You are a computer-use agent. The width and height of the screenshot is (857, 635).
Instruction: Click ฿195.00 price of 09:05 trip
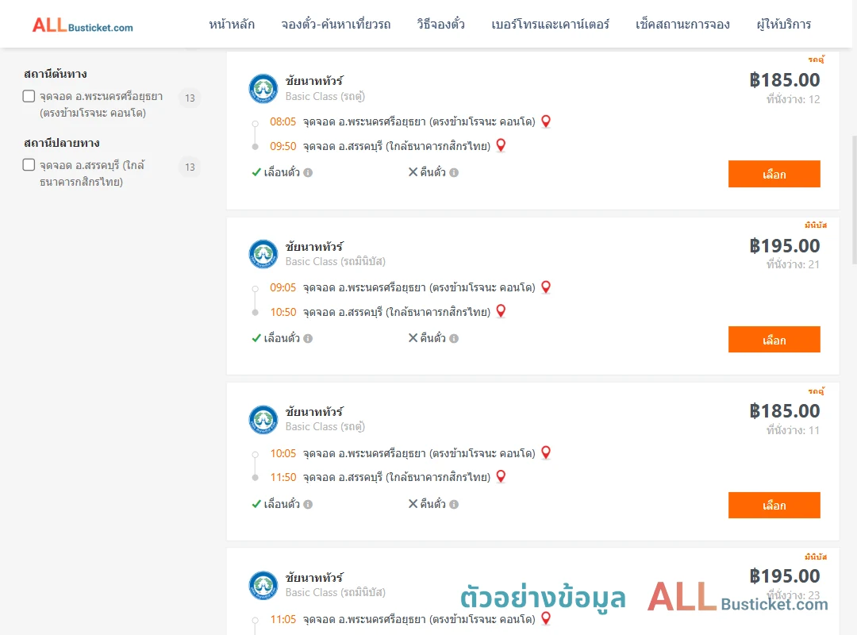784,246
